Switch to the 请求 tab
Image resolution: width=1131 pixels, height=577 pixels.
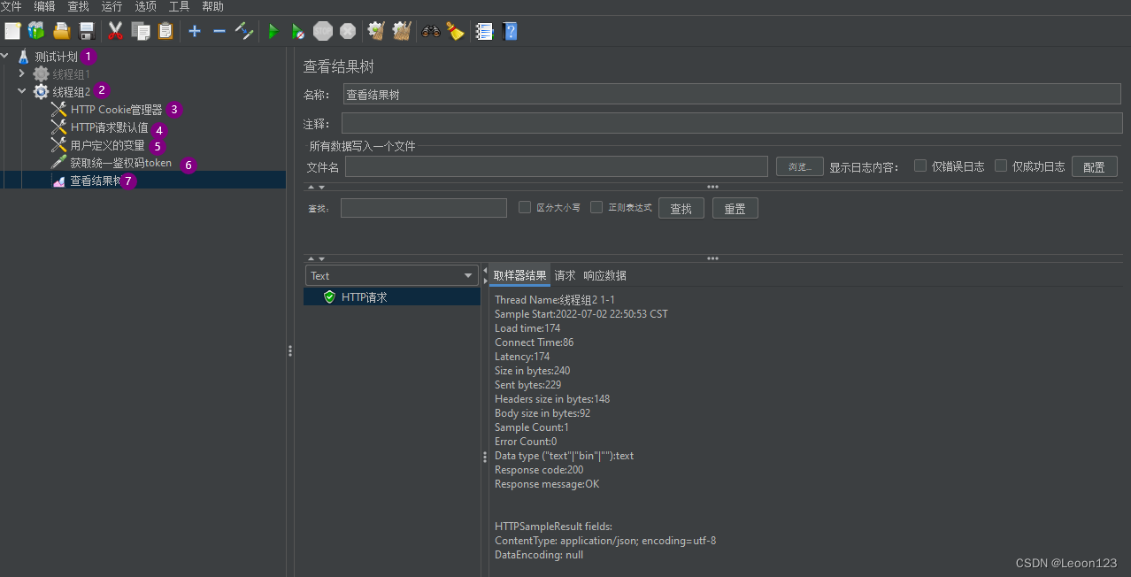point(565,275)
